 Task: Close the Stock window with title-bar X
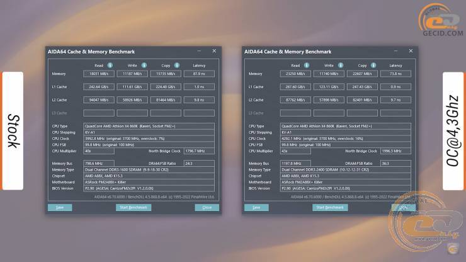214,51
